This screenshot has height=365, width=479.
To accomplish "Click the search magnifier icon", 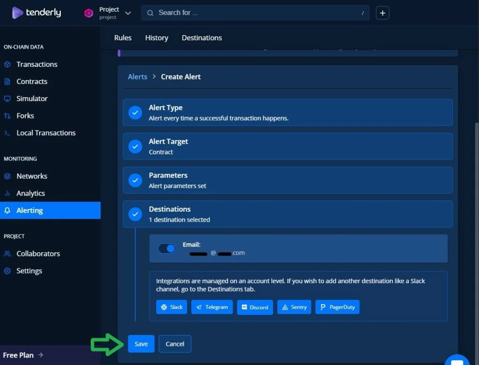I will 150,13.
